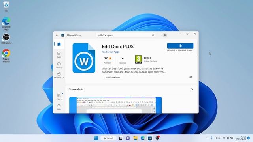Screen dimensions: 253x142
Task: Share the app using the share icon
Action: coord(191,77)
